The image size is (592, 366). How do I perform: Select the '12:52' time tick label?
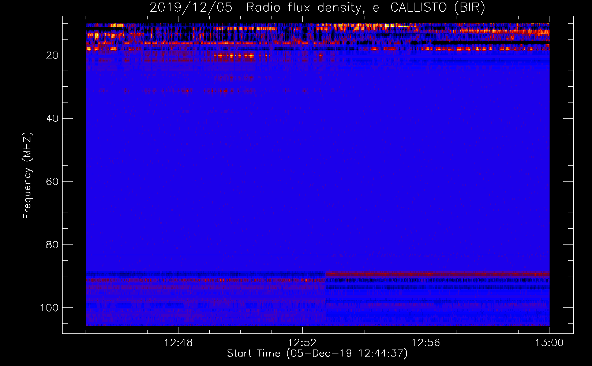(302, 343)
